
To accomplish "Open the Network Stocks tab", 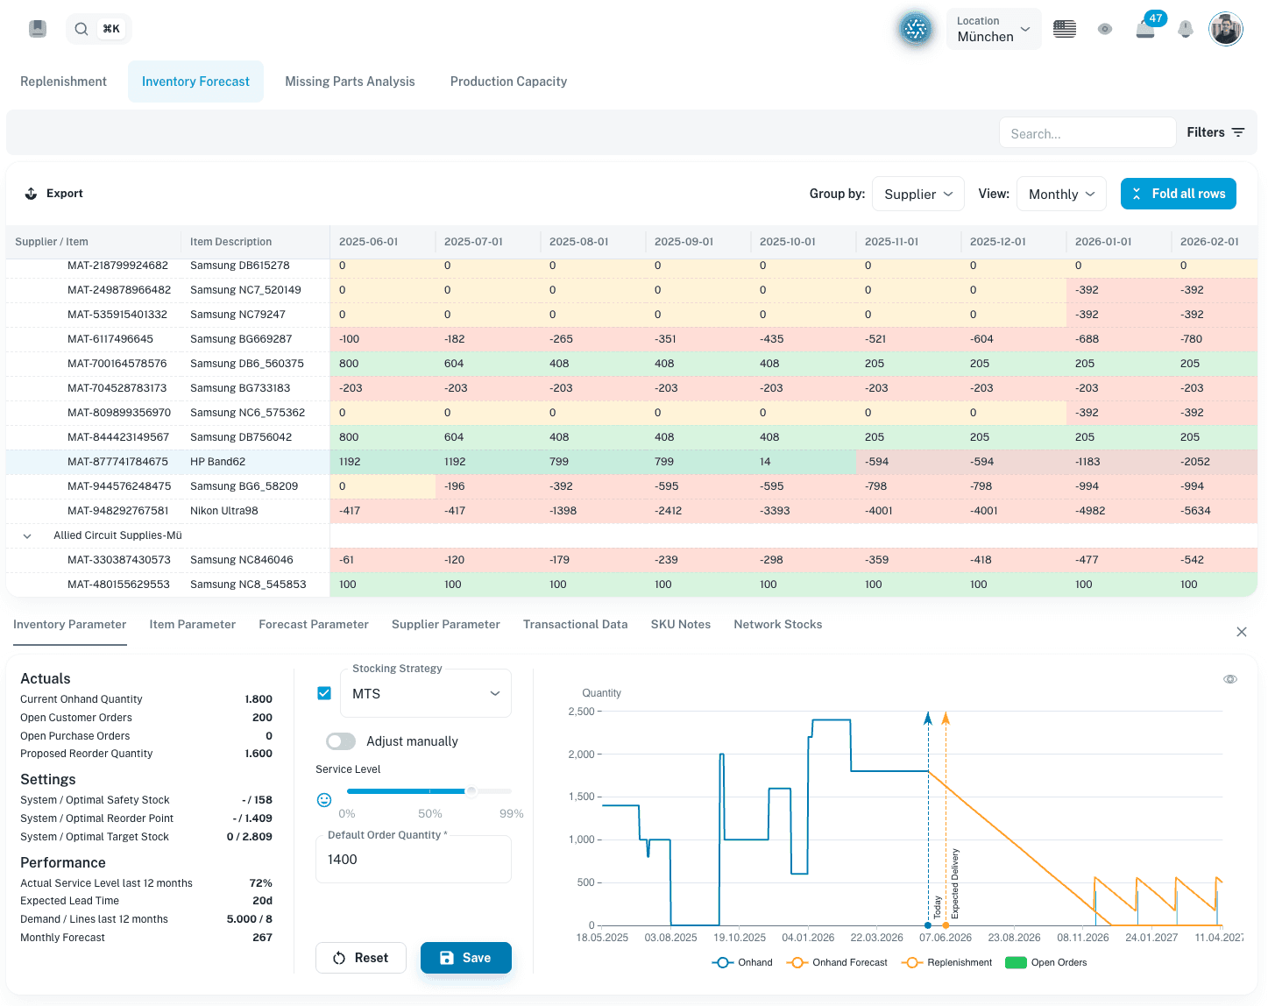I will [x=778, y=625].
